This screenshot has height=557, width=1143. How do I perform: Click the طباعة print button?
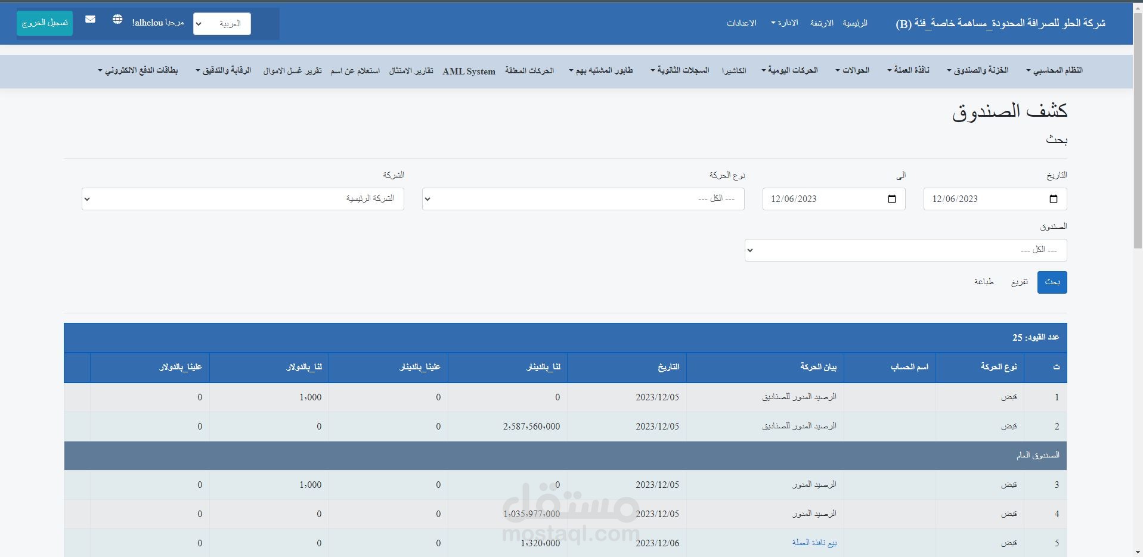[984, 282]
